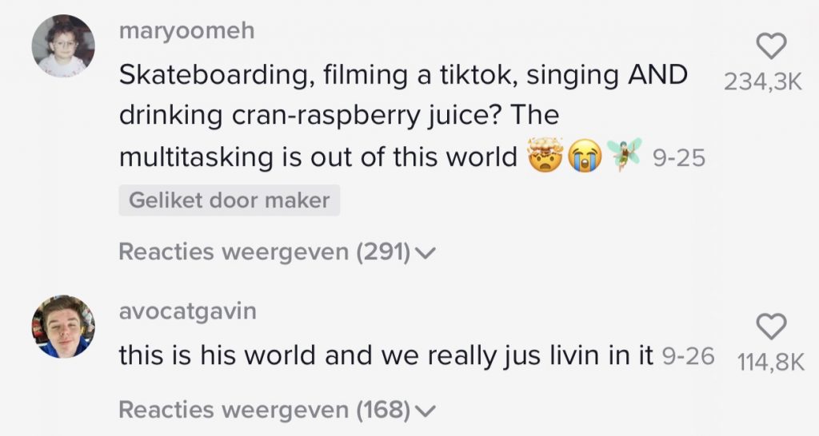Click the avocatgavin username
Viewport: 819px width, 436px height.
(x=187, y=311)
